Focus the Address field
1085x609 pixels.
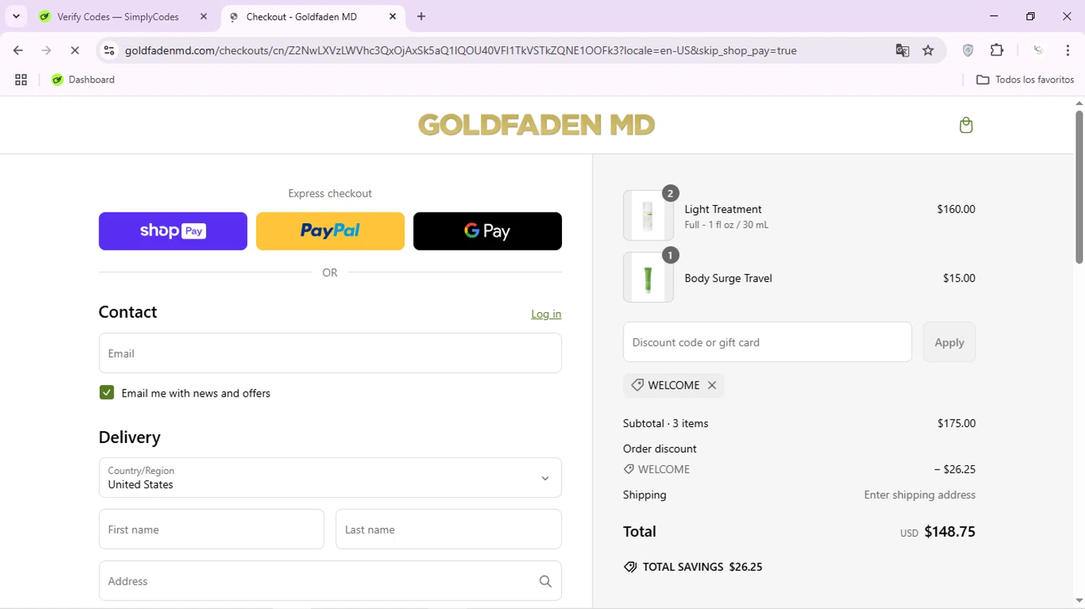(330, 581)
